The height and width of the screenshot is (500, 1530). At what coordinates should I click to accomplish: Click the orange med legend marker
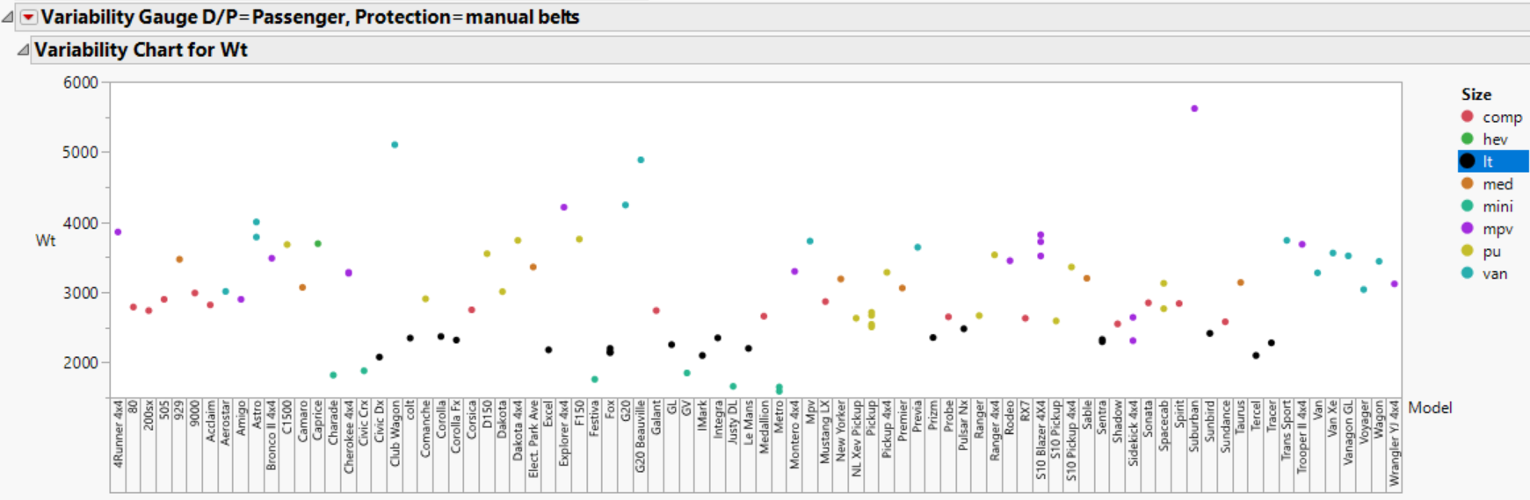(1467, 183)
